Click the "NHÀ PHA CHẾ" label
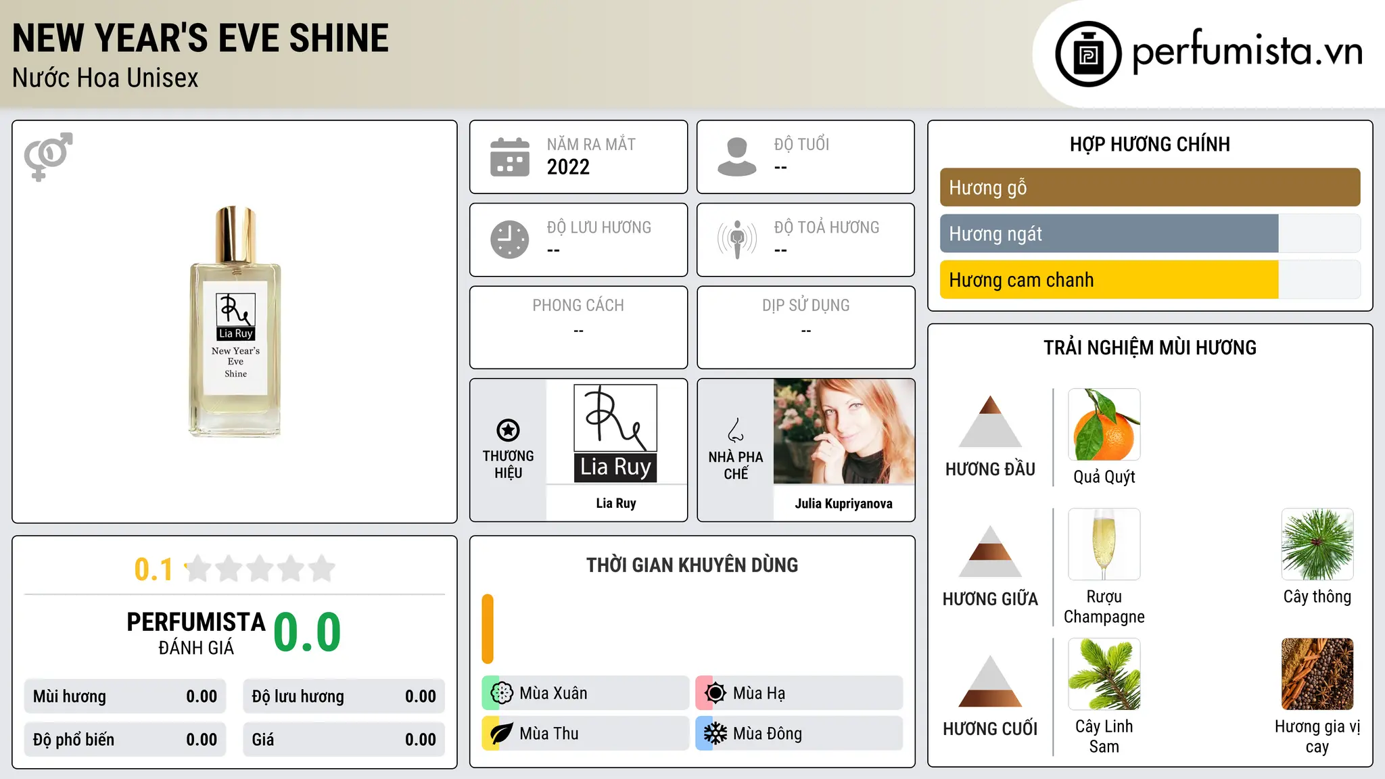The width and height of the screenshot is (1385, 779). coord(736,465)
